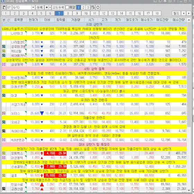Select the 나인테크 stock name

point(17,33)
